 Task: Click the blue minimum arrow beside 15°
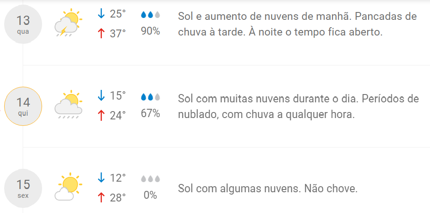click(x=101, y=96)
